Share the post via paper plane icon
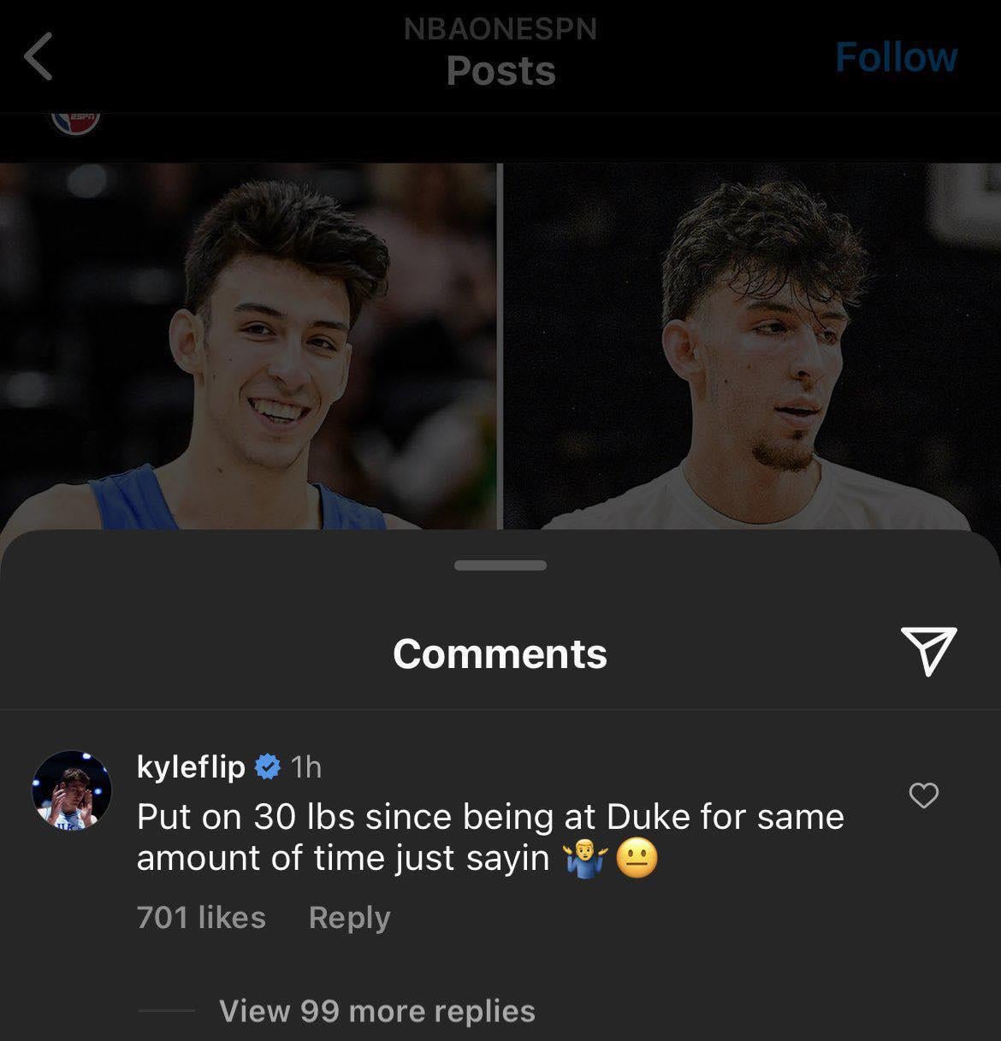The image size is (1001, 1041). [928, 651]
